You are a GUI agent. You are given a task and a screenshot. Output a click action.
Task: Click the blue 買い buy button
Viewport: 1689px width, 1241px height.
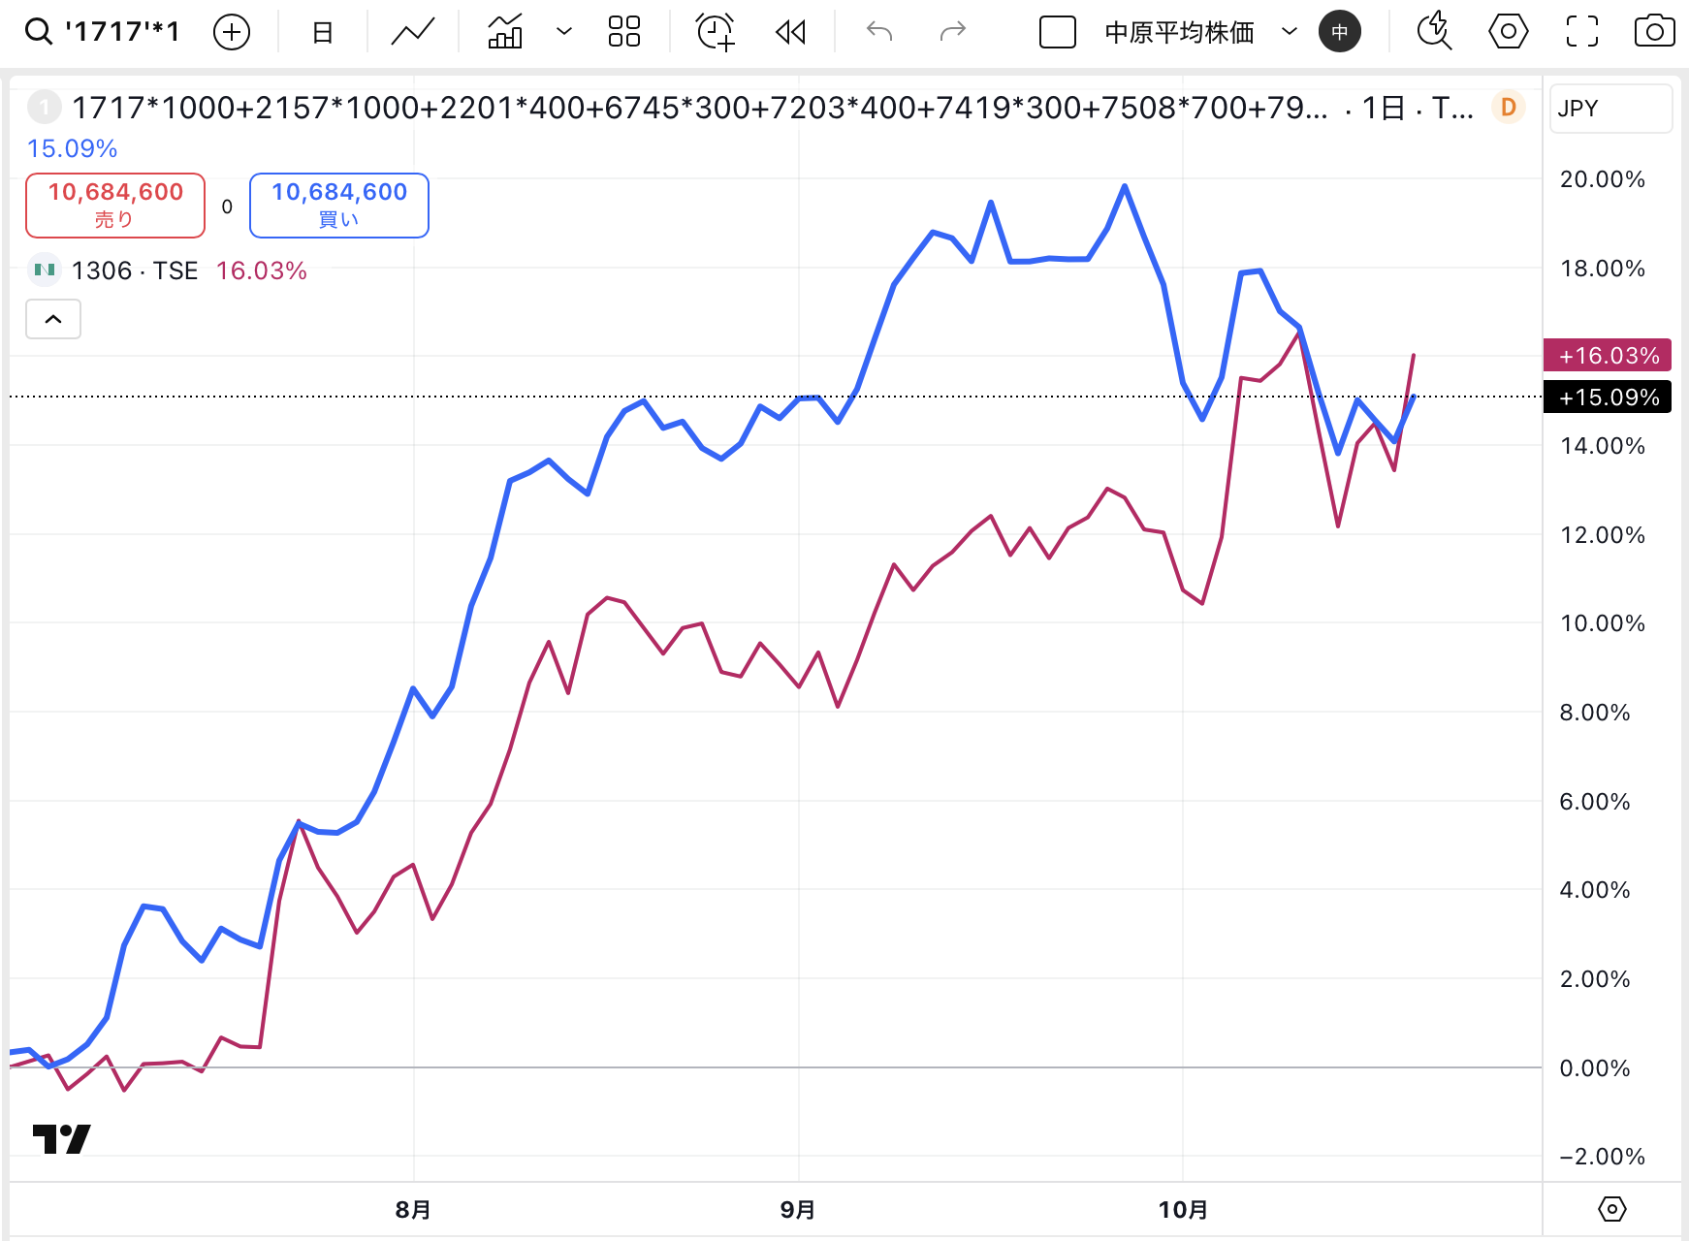[339, 205]
